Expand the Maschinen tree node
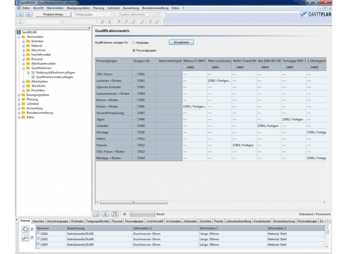The width and height of the screenshot is (347, 254). click(24, 50)
